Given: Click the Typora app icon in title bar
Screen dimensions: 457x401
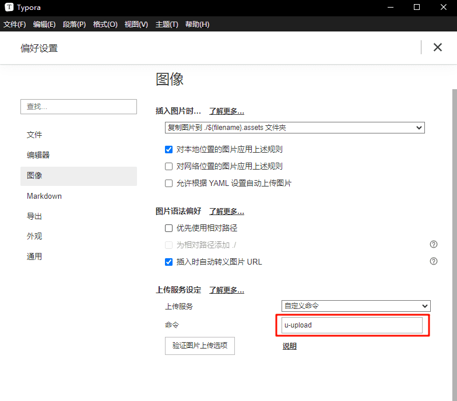Looking at the screenshot, I should coord(9,7).
